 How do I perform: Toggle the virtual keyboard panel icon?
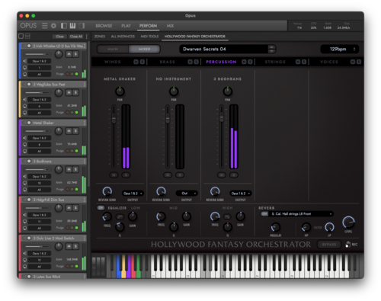72,26
